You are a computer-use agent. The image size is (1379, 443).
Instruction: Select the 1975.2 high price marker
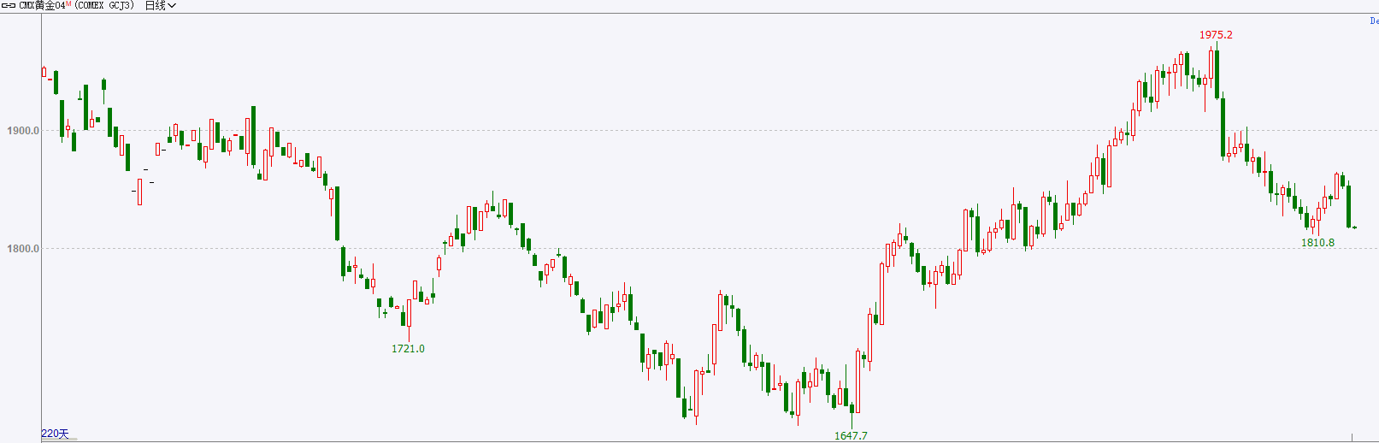pyautogui.click(x=1216, y=35)
